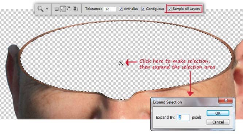Choose the New selection mode icon

[57, 9]
